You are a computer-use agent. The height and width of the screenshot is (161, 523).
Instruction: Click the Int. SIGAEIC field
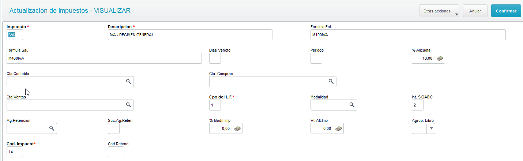[417, 105]
